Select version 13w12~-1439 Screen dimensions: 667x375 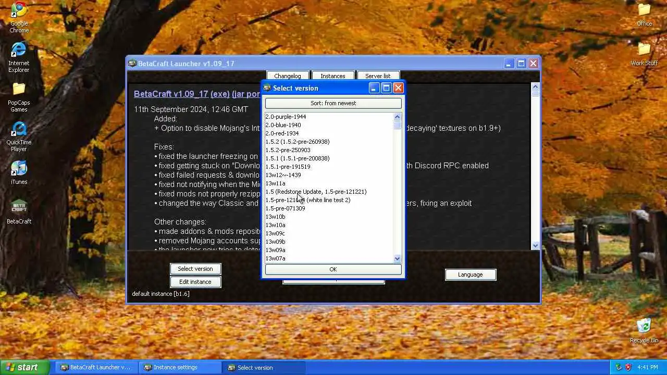tap(329, 175)
